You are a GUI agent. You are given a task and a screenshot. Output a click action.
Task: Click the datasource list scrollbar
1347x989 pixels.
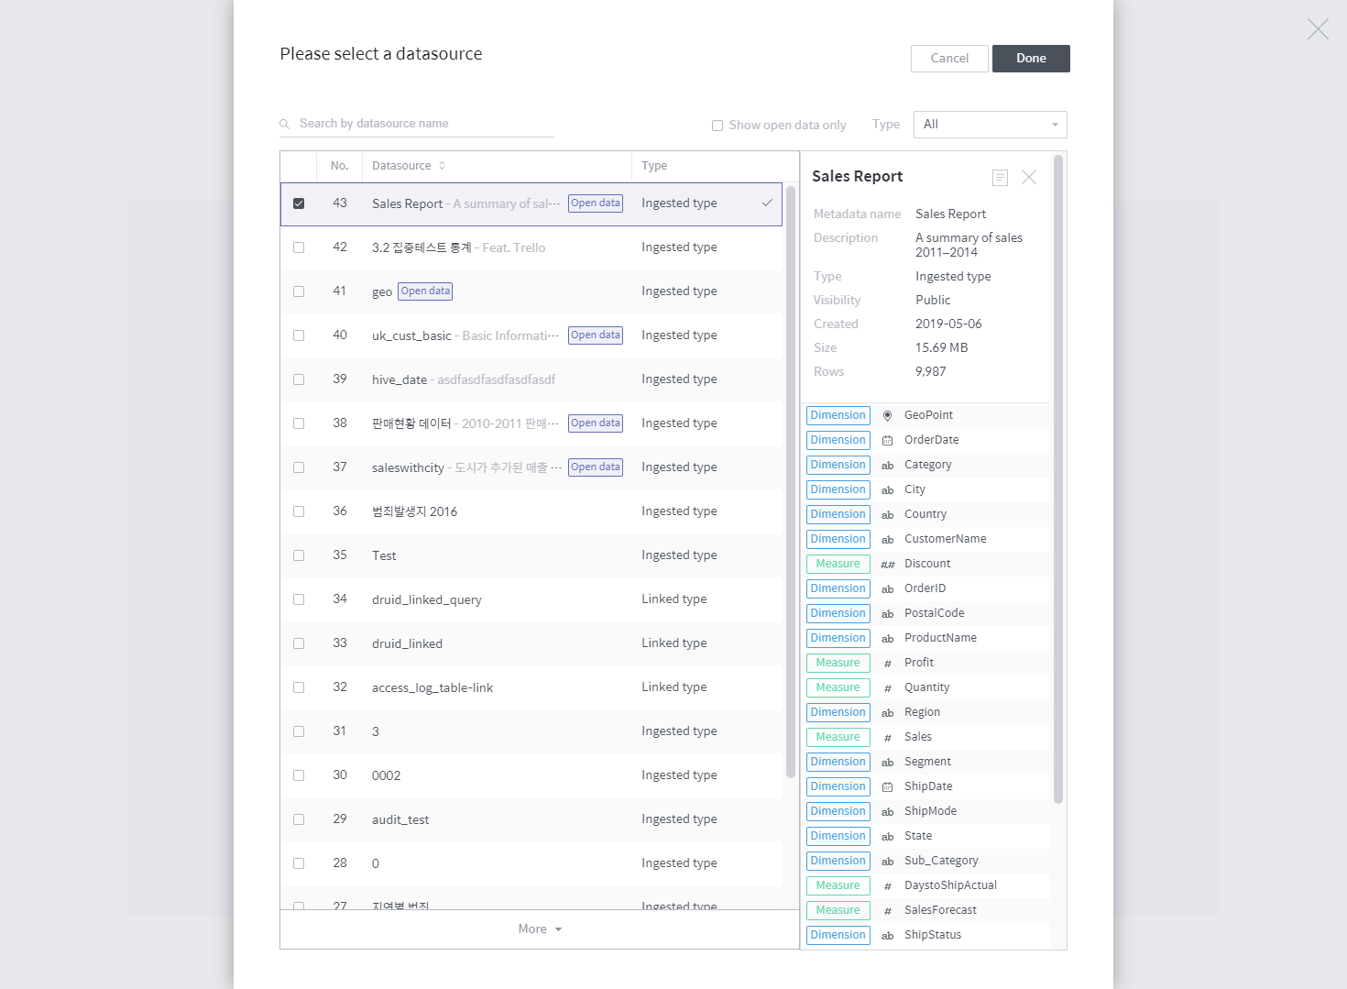point(791,481)
